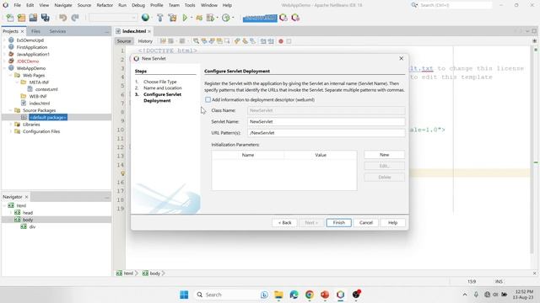The height and width of the screenshot is (303, 540).
Task: Open Google Chrome from the taskbar
Action: click(310, 295)
